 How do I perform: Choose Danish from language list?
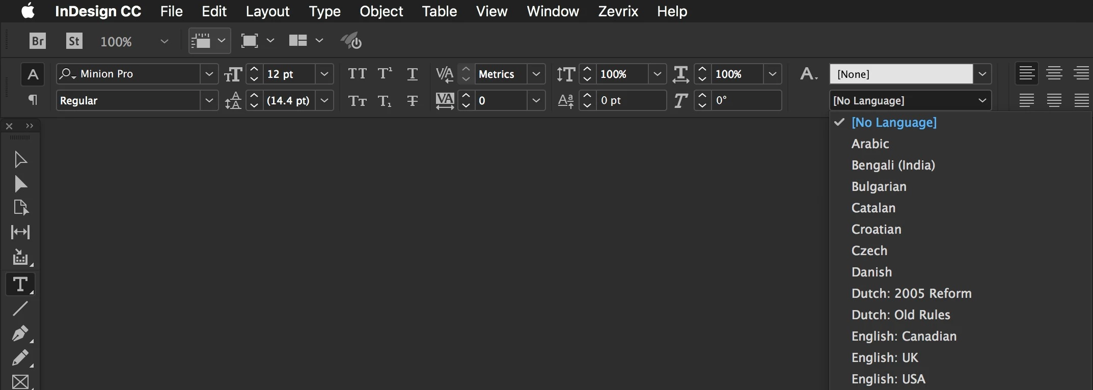coord(871,272)
